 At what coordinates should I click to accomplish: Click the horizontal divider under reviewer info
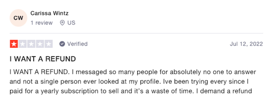pyautogui.click(x=136, y=33)
